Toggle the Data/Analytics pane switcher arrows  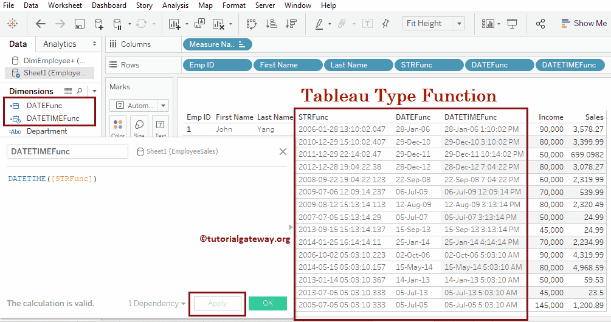tap(94, 44)
